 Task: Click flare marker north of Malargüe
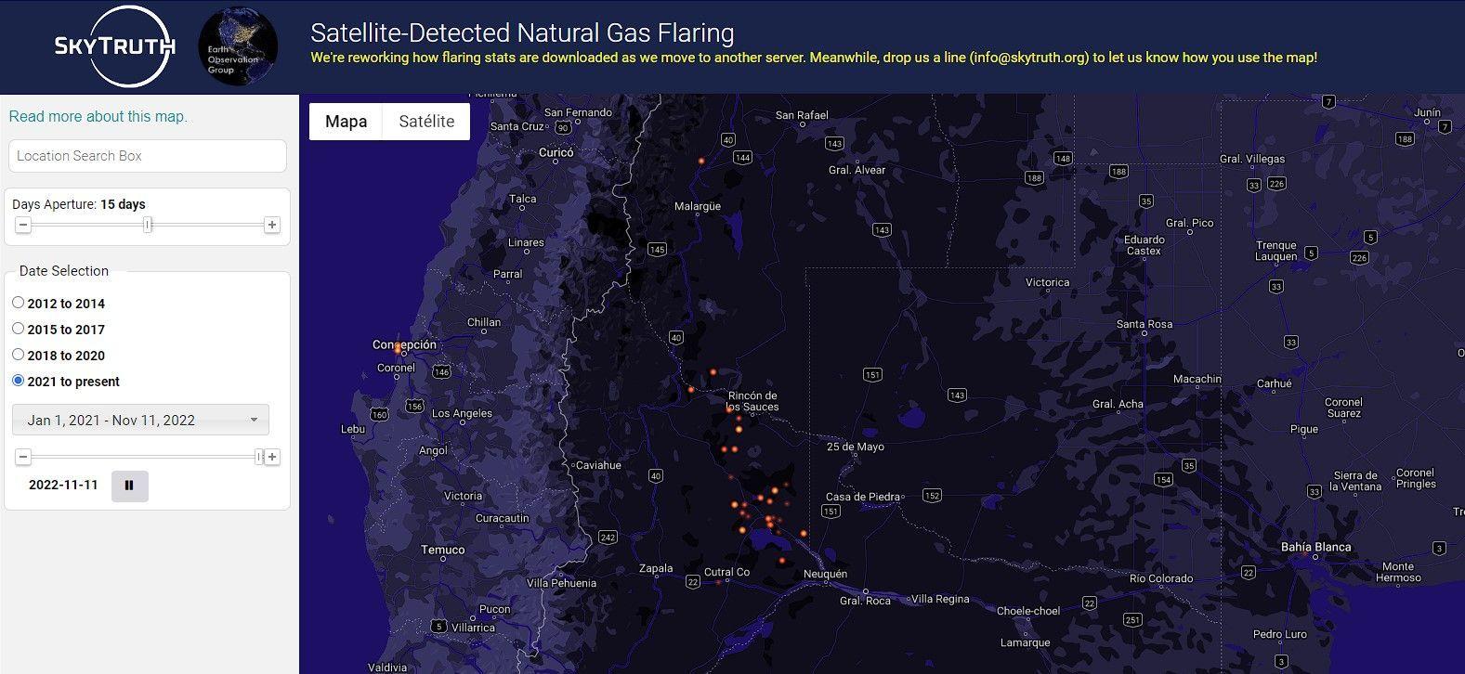[x=701, y=161]
